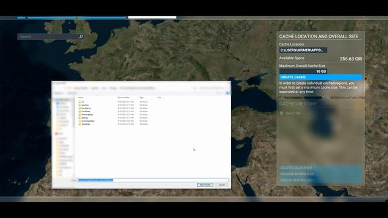Click the Folder name input field
The image size is (388, 218).
tap(153, 180)
